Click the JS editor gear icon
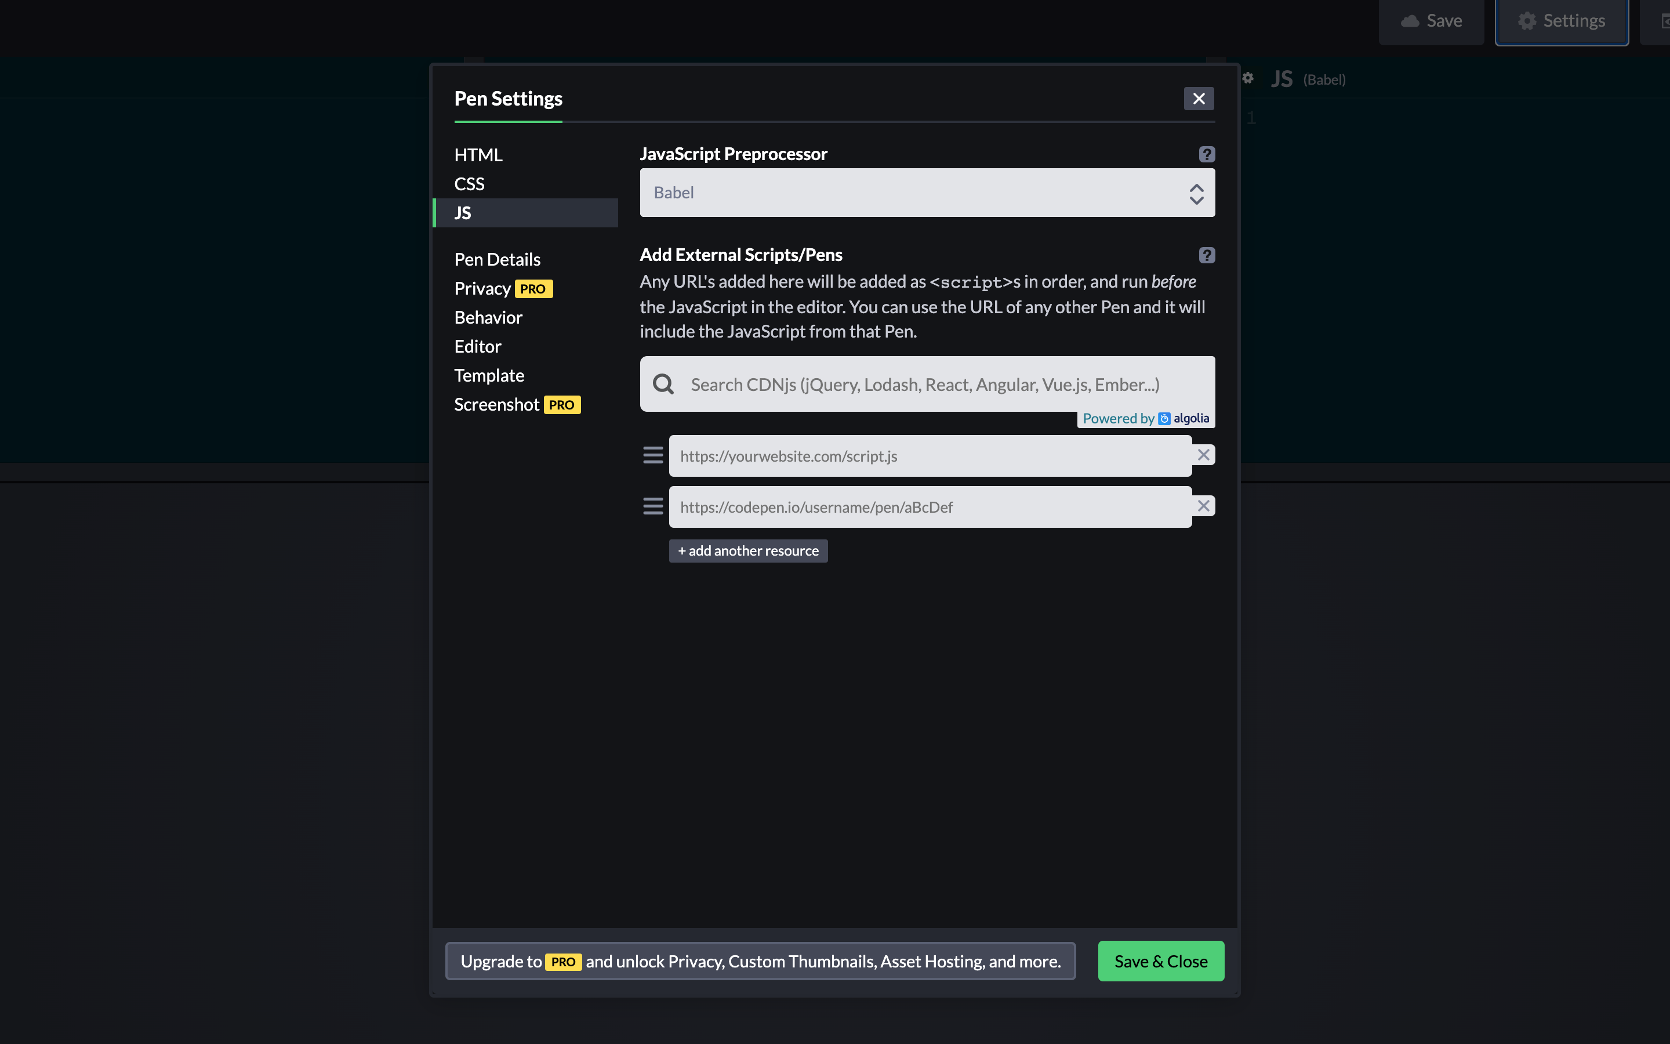The height and width of the screenshot is (1044, 1670). coord(1248,78)
